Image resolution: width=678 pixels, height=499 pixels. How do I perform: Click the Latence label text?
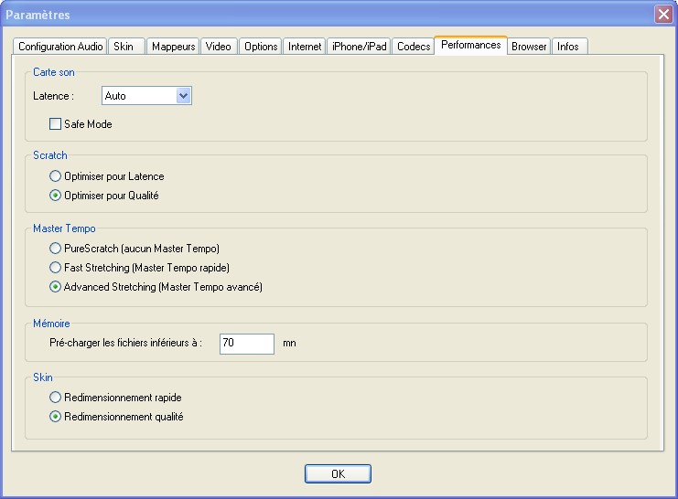point(53,96)
